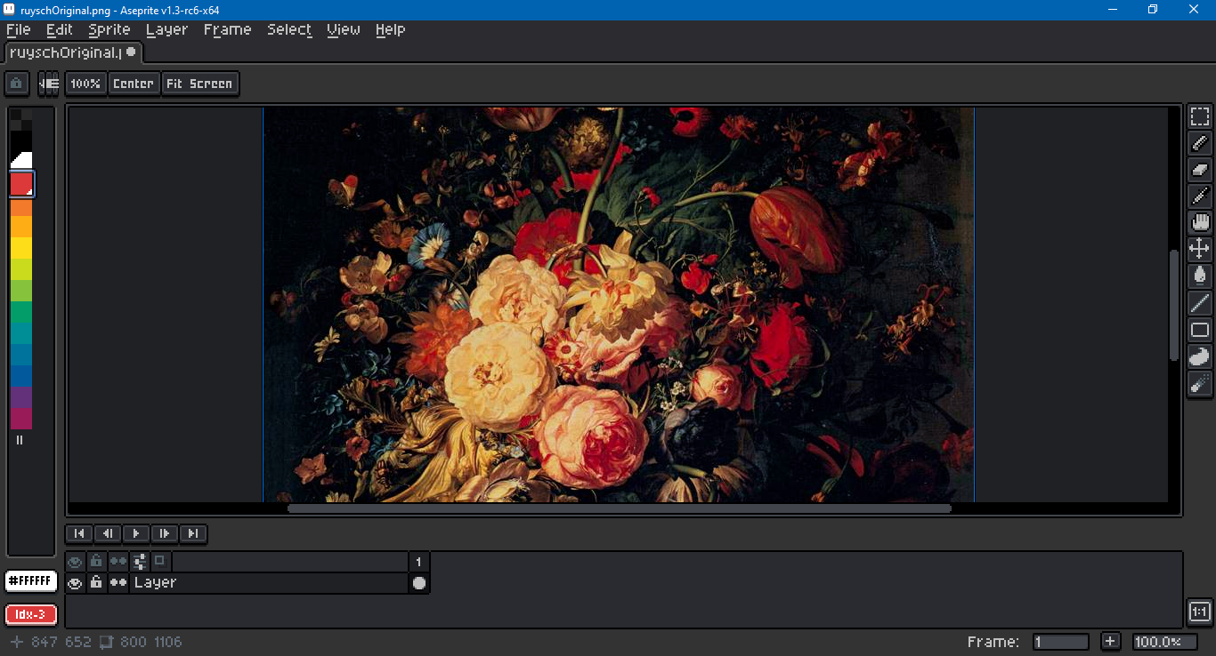Open the Layer menu

click(167, 29)
